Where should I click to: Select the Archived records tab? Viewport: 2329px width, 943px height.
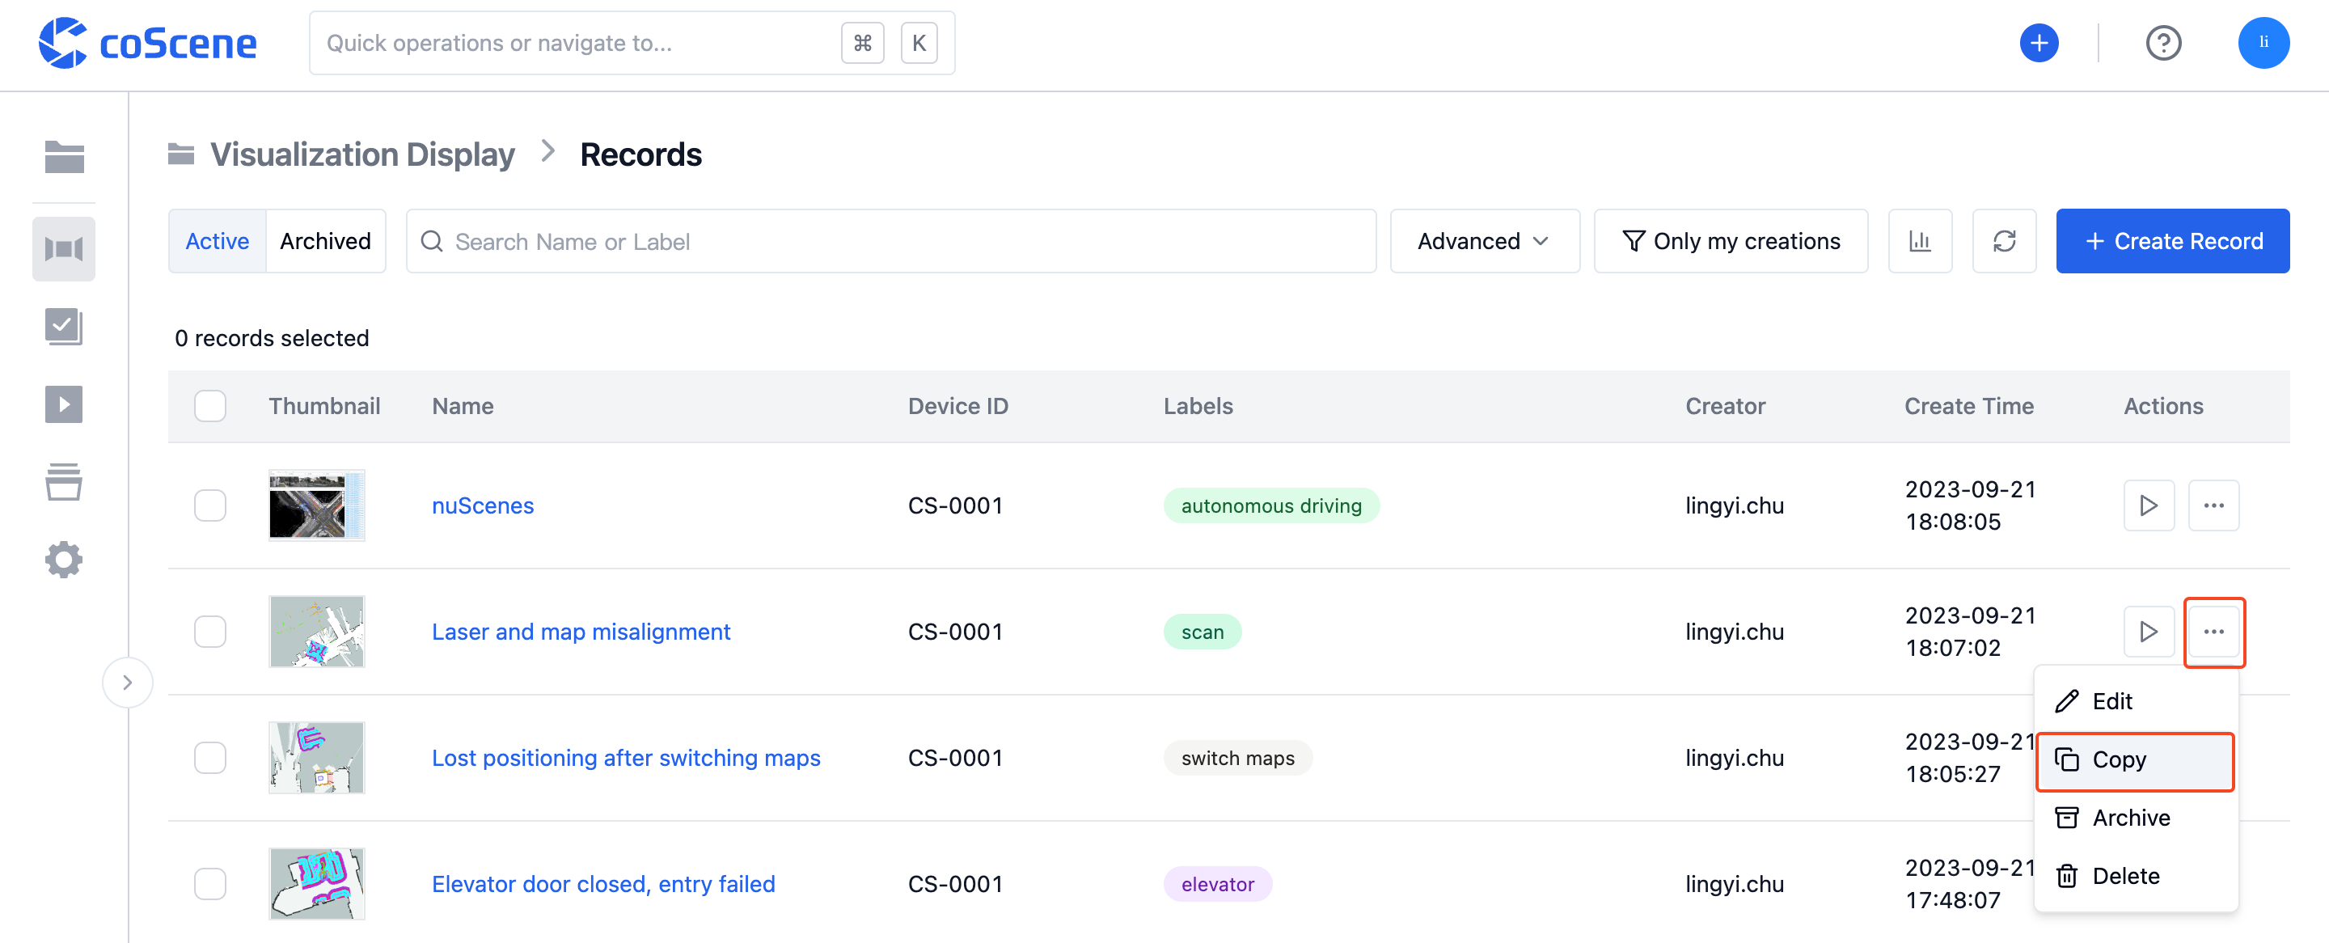[323, 239]
